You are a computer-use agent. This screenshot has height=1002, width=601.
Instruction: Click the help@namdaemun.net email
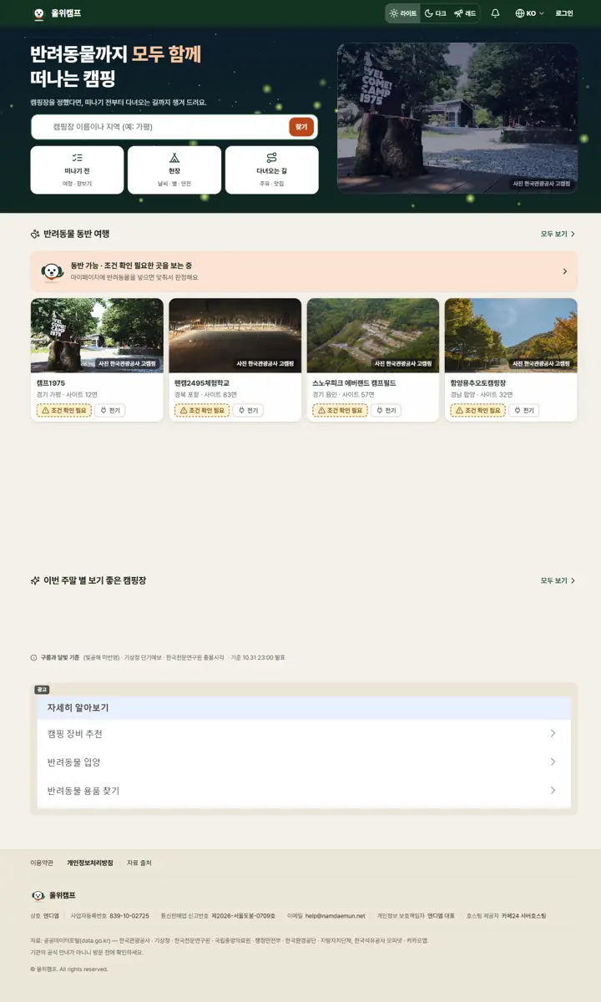click(x=335, y=916)
